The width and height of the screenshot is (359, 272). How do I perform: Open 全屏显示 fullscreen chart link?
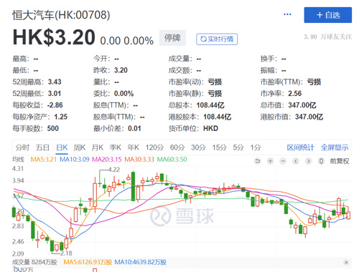pos(335,147)
